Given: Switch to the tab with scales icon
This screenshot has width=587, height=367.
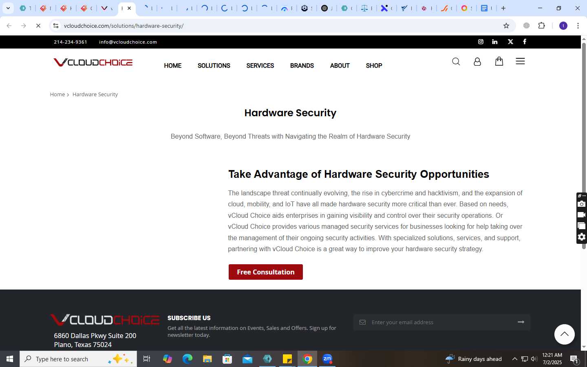Looking at the screenshot, I should [366, 8].
